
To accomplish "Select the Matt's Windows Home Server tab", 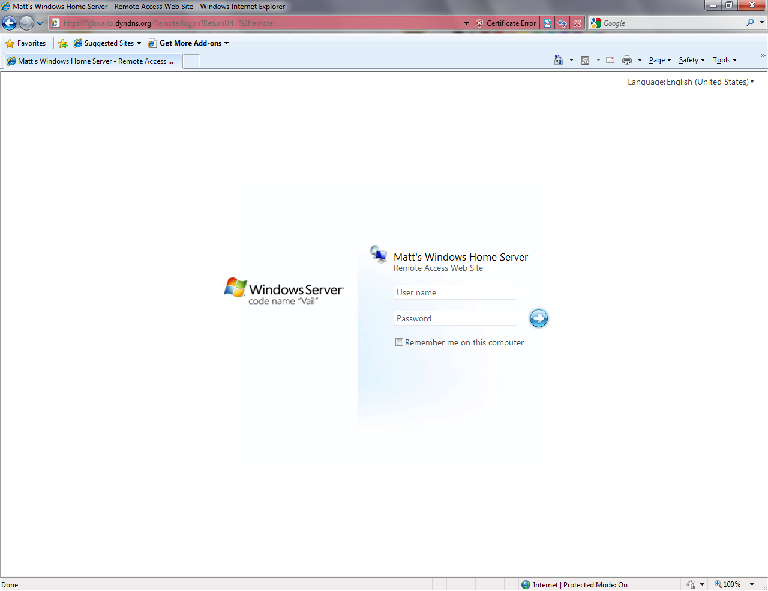I will tap(92, 61).
